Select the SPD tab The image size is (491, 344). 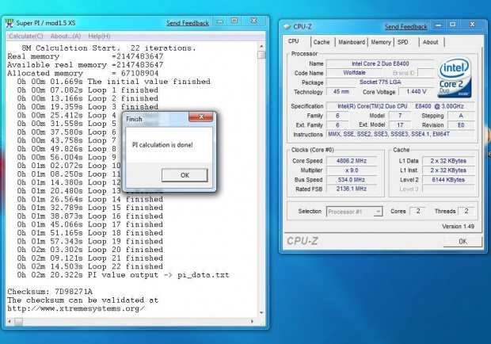[x=404, y=42]
